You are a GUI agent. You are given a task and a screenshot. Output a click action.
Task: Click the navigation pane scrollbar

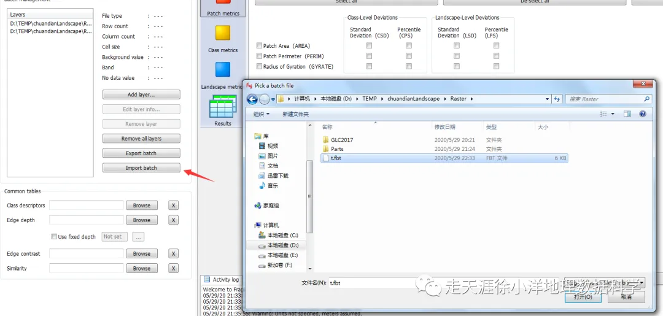[x=310, y=197]
